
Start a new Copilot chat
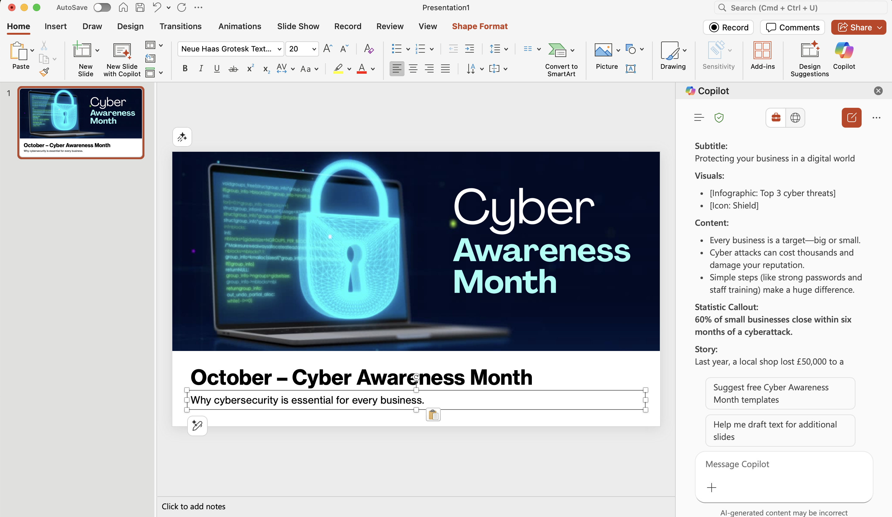click(851, 117)
